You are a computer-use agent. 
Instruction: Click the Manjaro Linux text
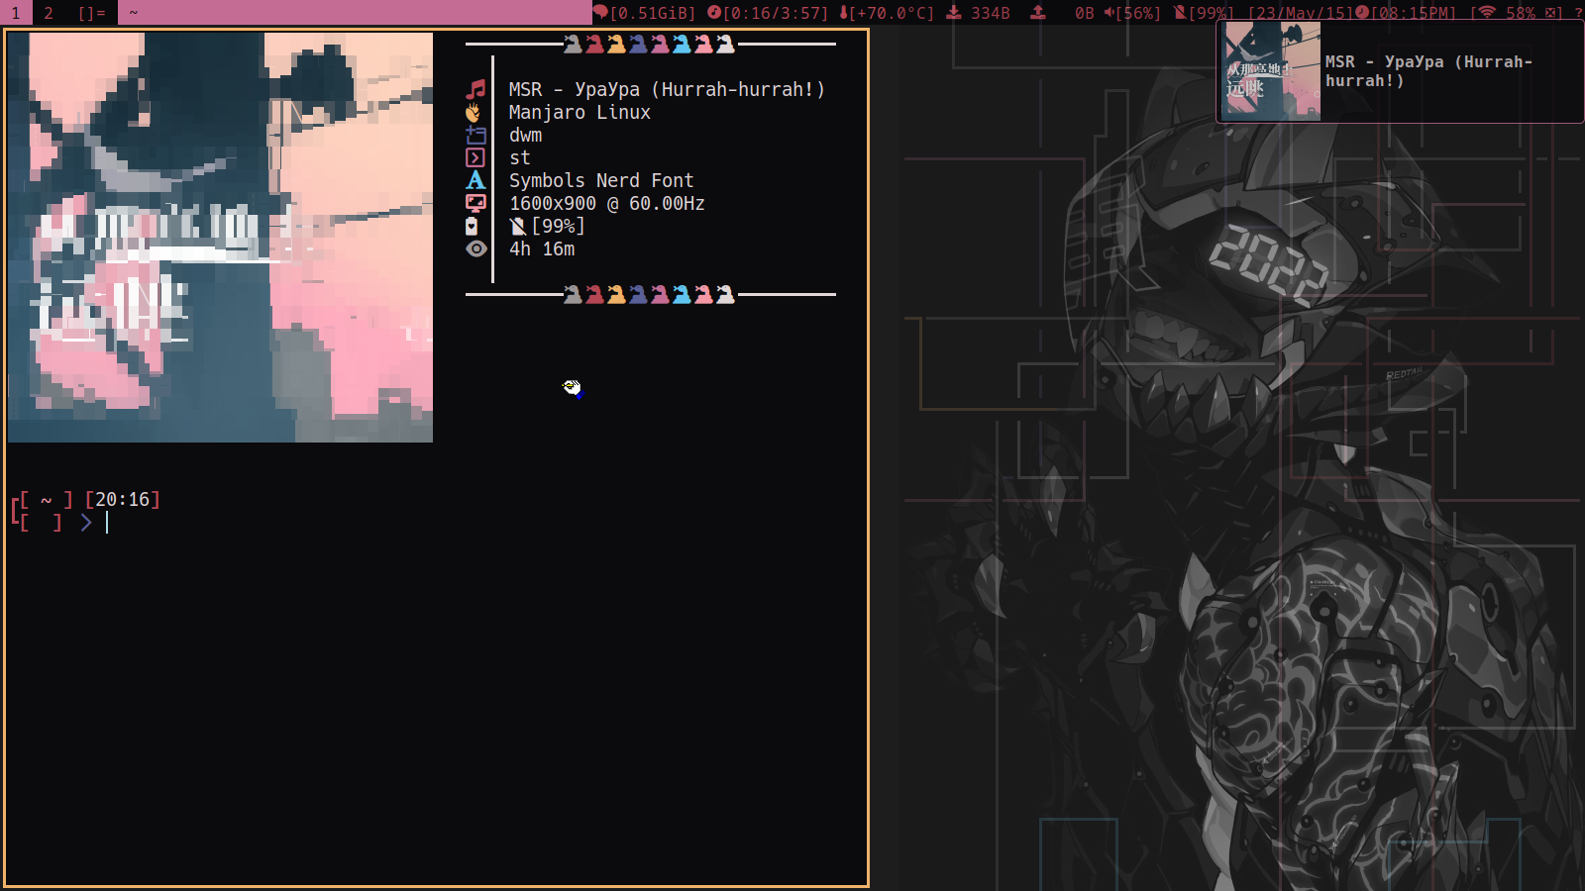coord(580,112)
